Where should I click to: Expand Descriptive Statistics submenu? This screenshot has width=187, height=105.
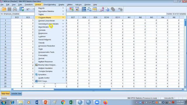click(x=51, y=11)
